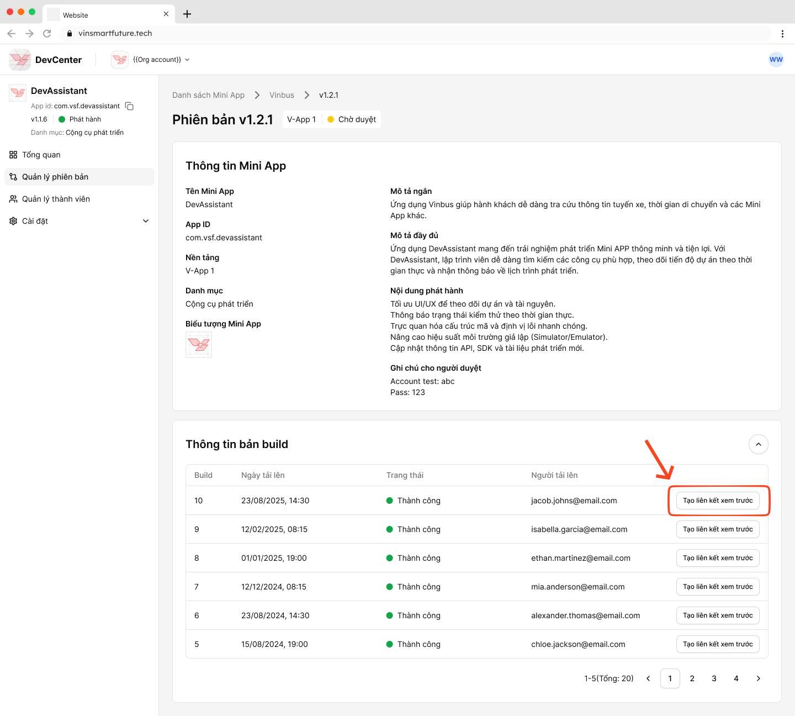Image resolution: width=795 pixels, height=716 pixels.
Task: Click the 12/02/2025, 08:15 date cell
Action: [x=274, y=529]
